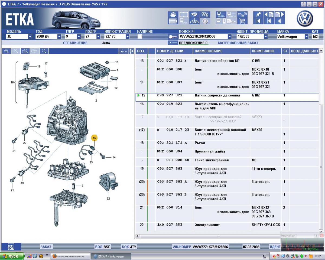Screen dimensions: 325x260
Task: Click the crossed arrows icon above illustration
Action: pyautogui.click(x=131, y=51)
